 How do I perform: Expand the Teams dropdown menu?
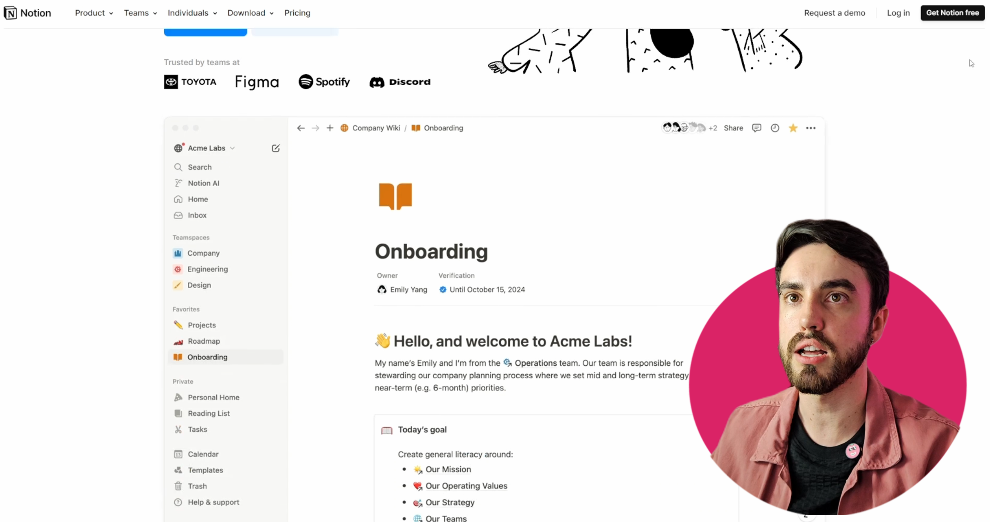[140, 13]
